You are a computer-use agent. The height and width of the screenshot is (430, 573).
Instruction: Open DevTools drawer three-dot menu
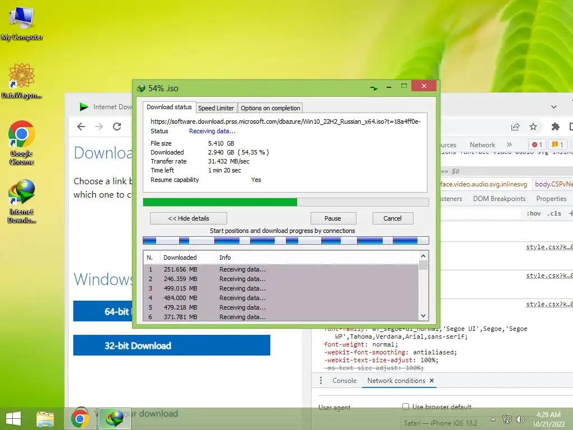(321, 381)
